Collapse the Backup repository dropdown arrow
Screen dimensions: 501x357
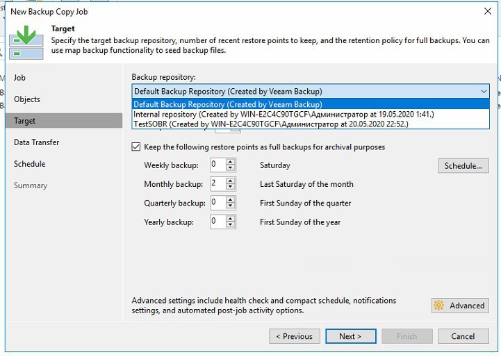pyautogui.click(x=484, y=91)
